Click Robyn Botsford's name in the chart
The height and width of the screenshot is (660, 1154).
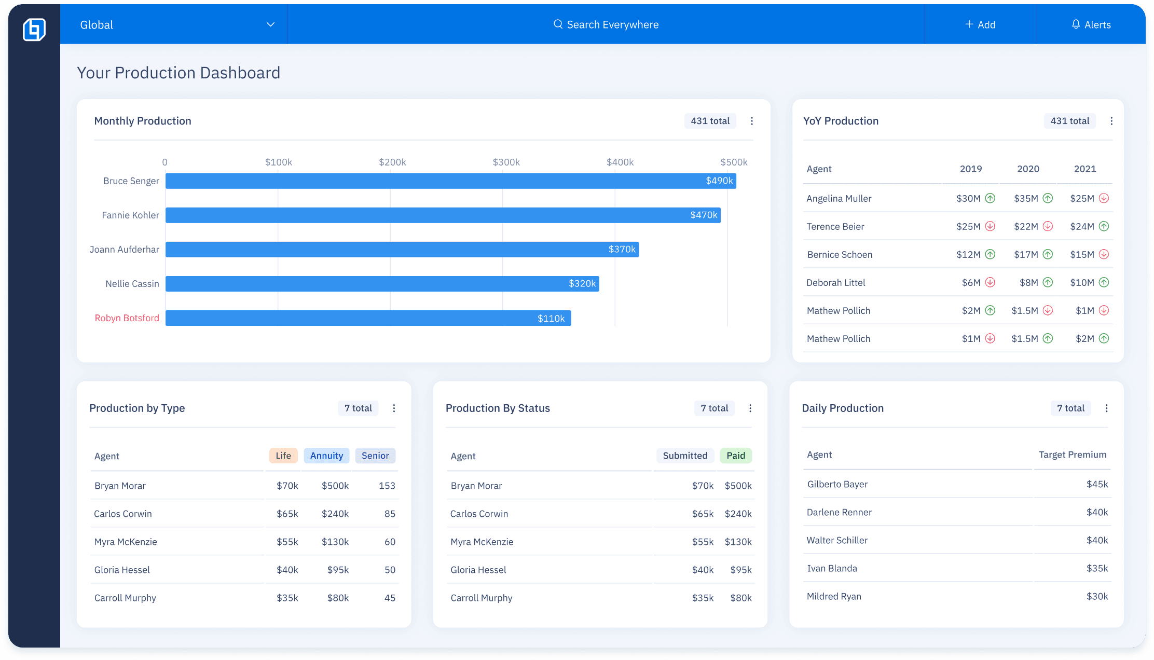[x=127, y=318]
